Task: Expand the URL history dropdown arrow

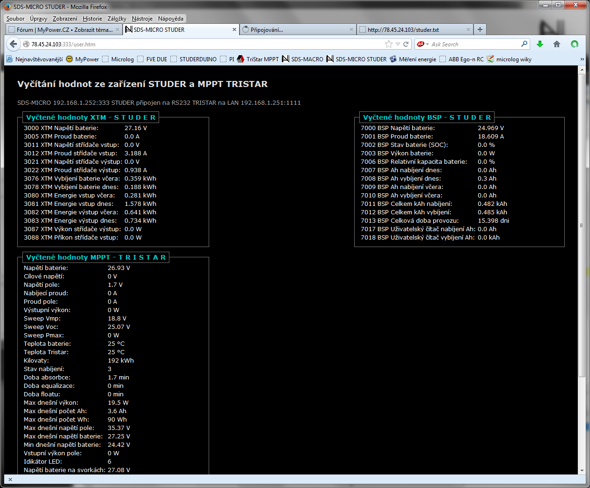Action: click(x=398, y=44)
